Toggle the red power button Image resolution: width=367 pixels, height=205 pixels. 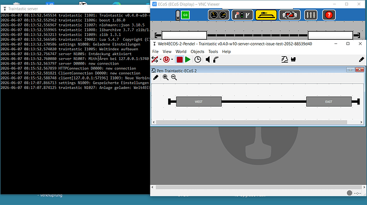(166, 59)
